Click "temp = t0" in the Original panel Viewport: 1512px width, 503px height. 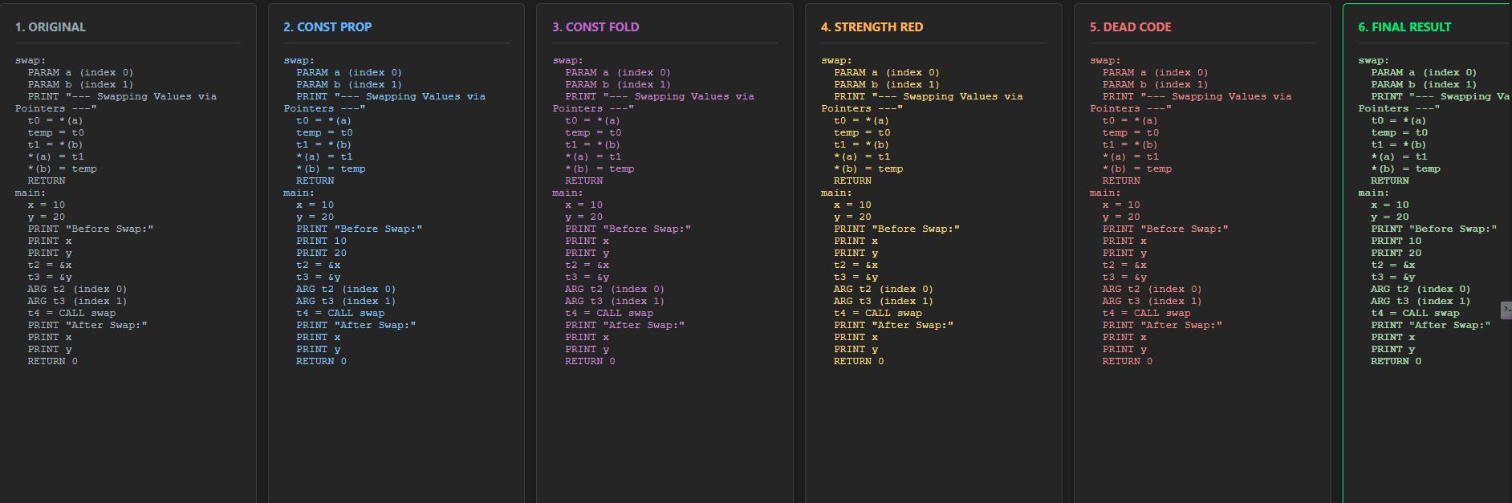[x=55, y=132]
